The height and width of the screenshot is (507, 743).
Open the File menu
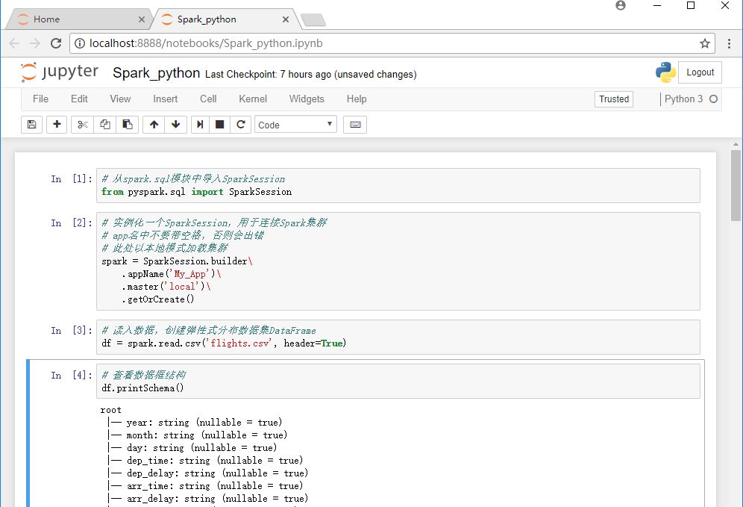pos(40,99)
